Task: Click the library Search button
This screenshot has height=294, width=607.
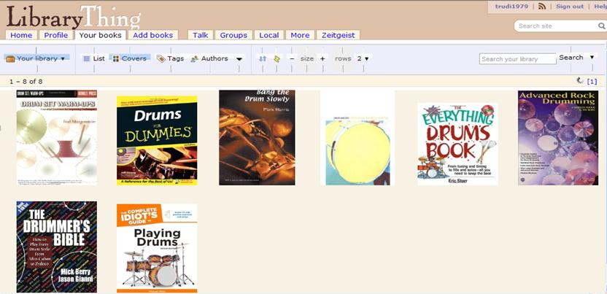Action: pyautogui.click(x=571, y=57)
